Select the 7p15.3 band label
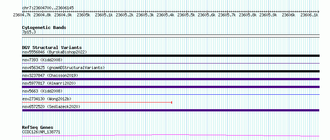The height and width of the screenshot is (140, 330). (x=29, y=32)
